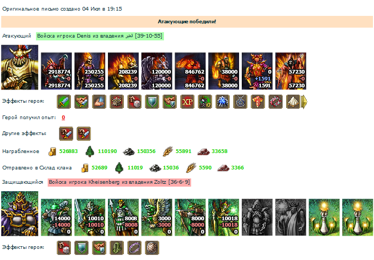Select the unit card showing +1591

257,71
